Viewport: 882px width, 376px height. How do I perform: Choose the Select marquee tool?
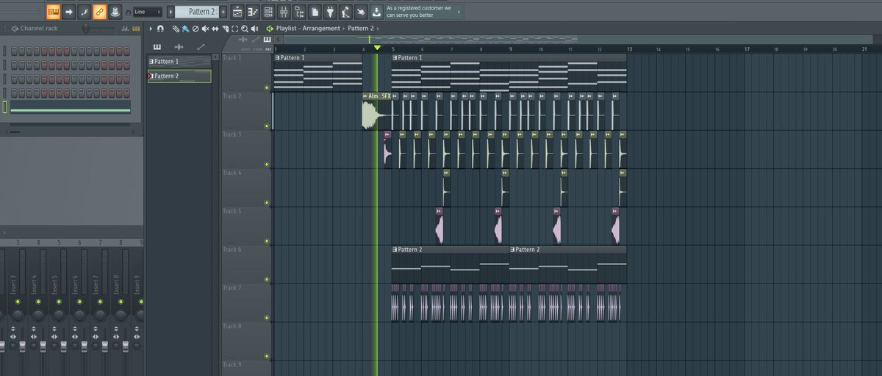(234, 29)
